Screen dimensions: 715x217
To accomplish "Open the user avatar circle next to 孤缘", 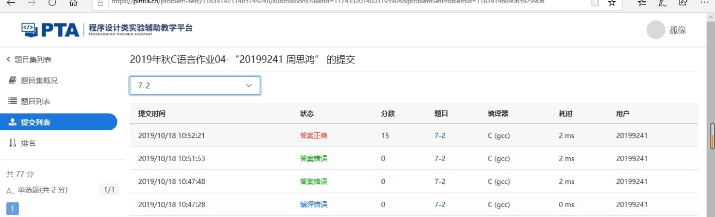I will tap(656, 30).
